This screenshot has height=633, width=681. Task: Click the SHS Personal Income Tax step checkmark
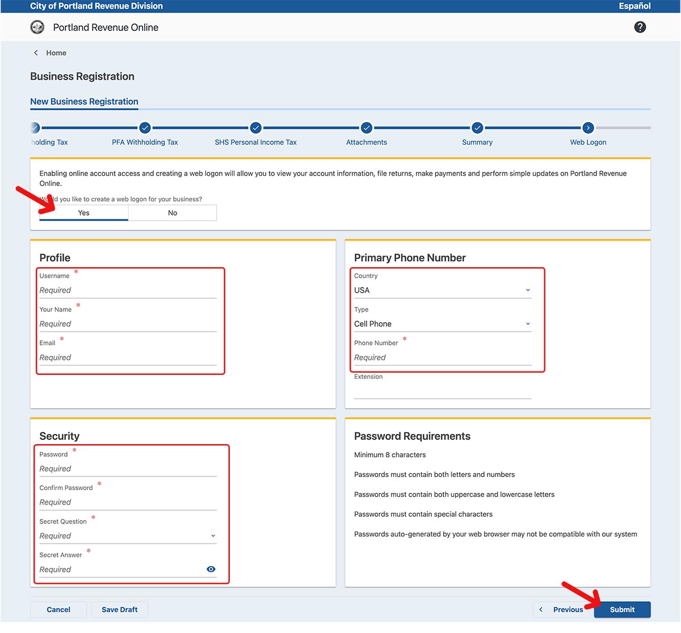[255, 128]
